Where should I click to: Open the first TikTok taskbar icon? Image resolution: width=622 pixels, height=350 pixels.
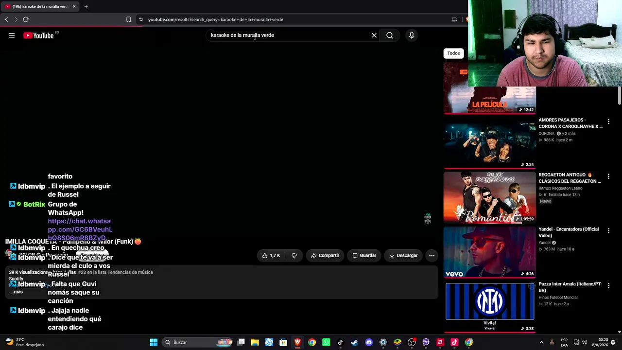[340, 342]
